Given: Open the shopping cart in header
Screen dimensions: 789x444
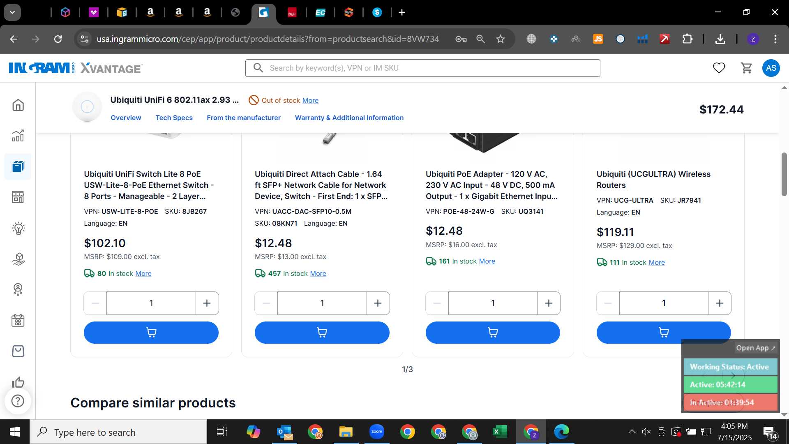Looking at the screenshot, I should pyautogui.click(x=746, y=68).
